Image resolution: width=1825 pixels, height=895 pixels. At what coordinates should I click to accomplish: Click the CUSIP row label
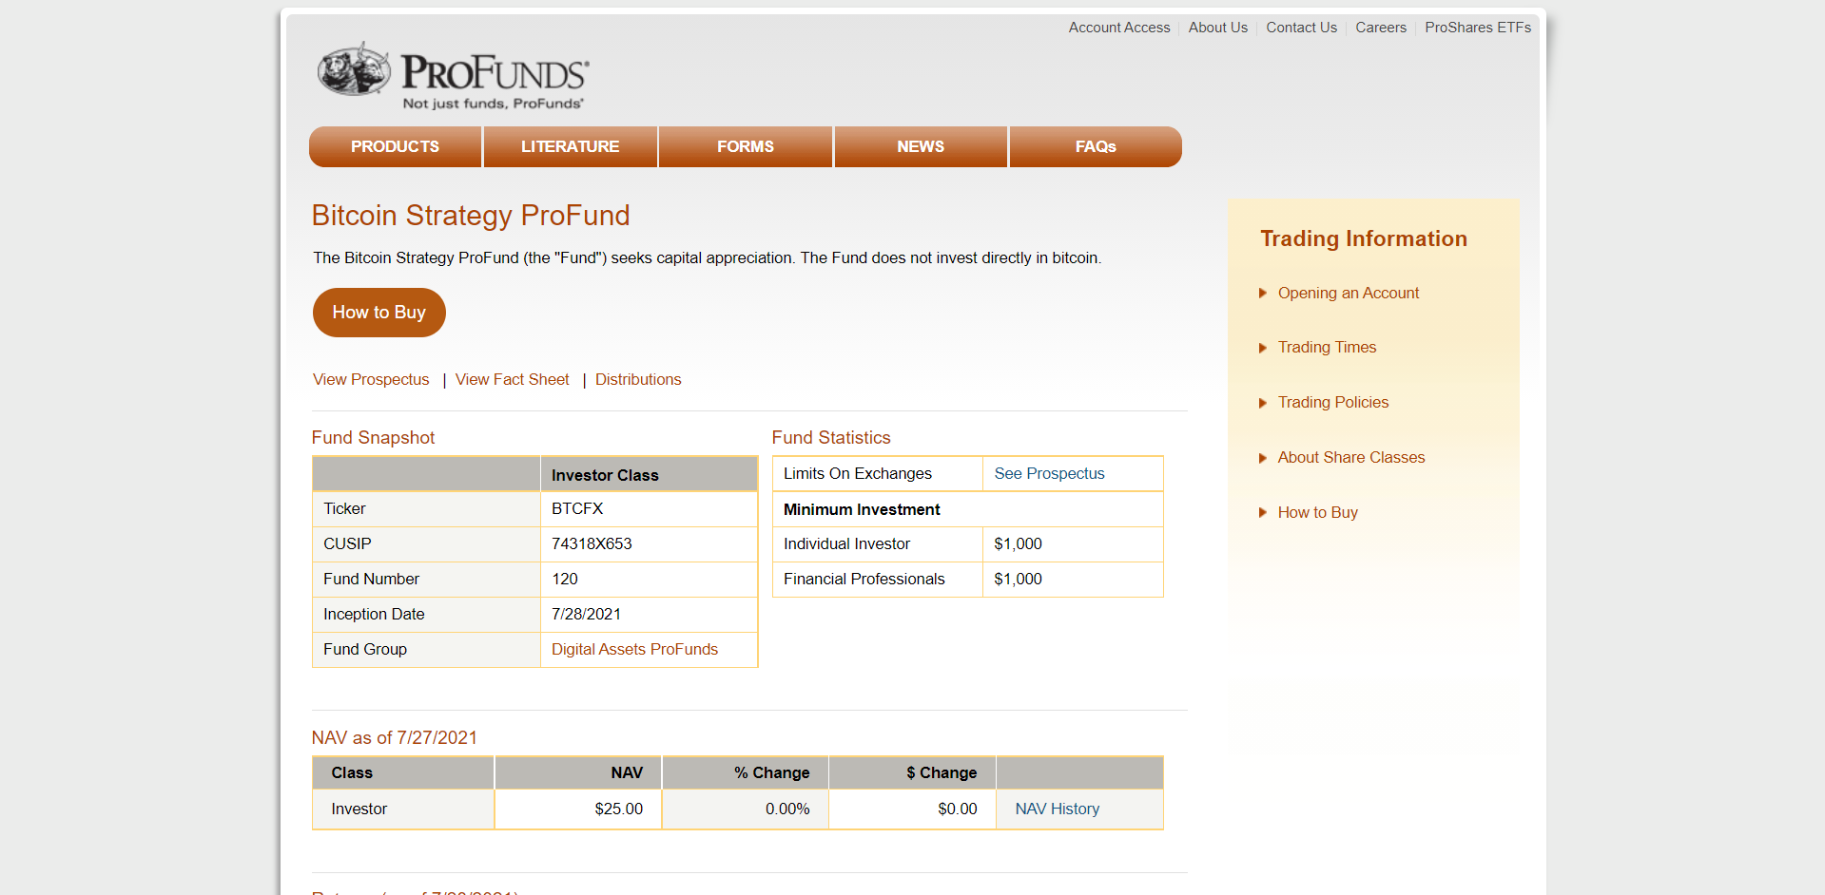[x=347, y=544]
